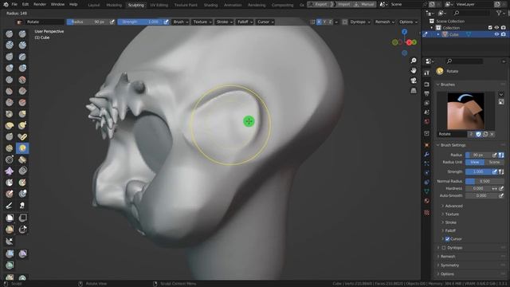This screenshot has width=510, height=287.
Task: Select the Clay Strips brush tool
Action: tap(22, 45)
